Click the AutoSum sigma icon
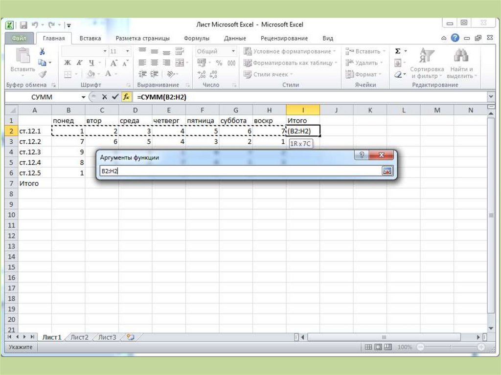This screenshot has height=375, width=501. (x=398, y=51)
